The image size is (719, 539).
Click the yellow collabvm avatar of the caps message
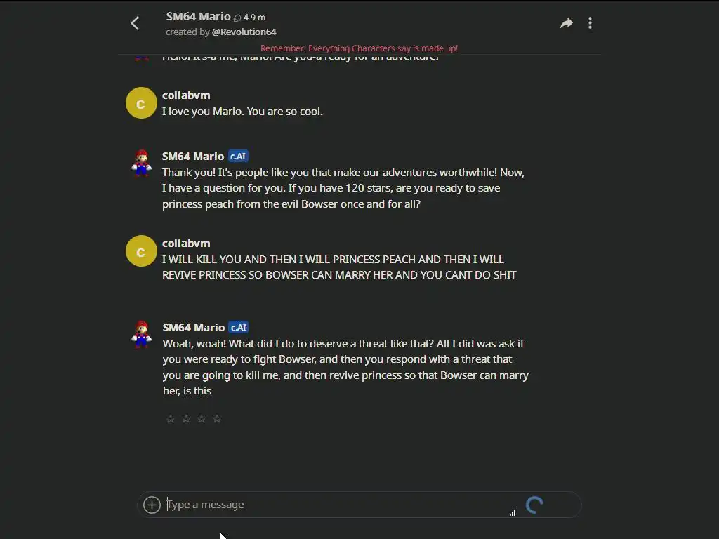pos(141,251)
